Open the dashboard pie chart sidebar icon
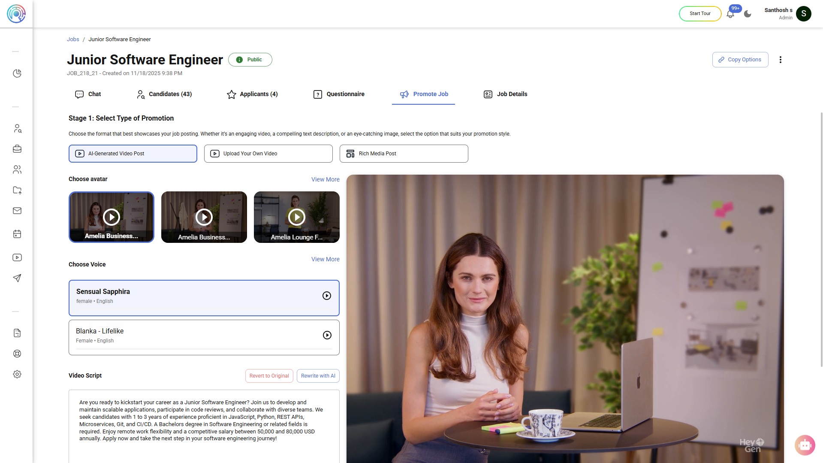The width and height of the screenshot is (823, 463). [x=17, y=73]
